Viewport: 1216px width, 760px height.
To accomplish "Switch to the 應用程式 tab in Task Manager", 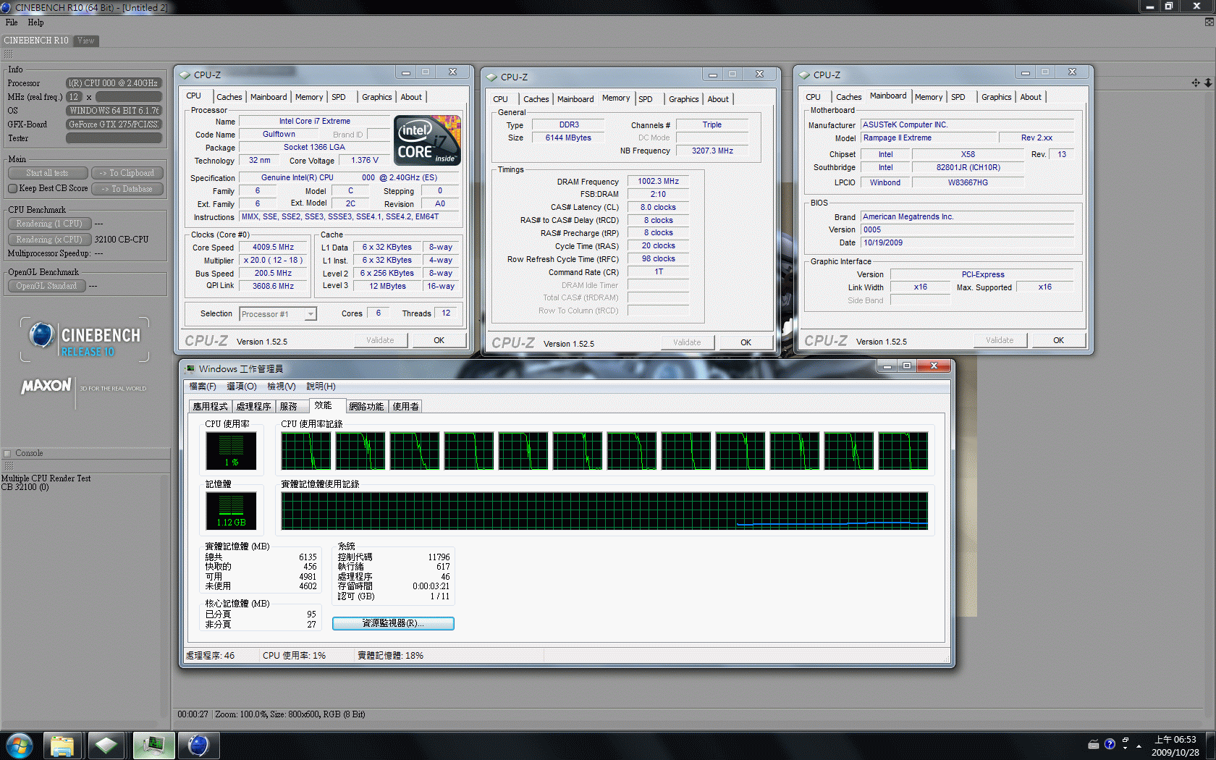I will [x=210, y=407].
